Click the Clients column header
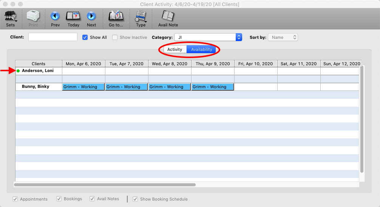Viewport: 380px width, 207px height. (39, 64)
